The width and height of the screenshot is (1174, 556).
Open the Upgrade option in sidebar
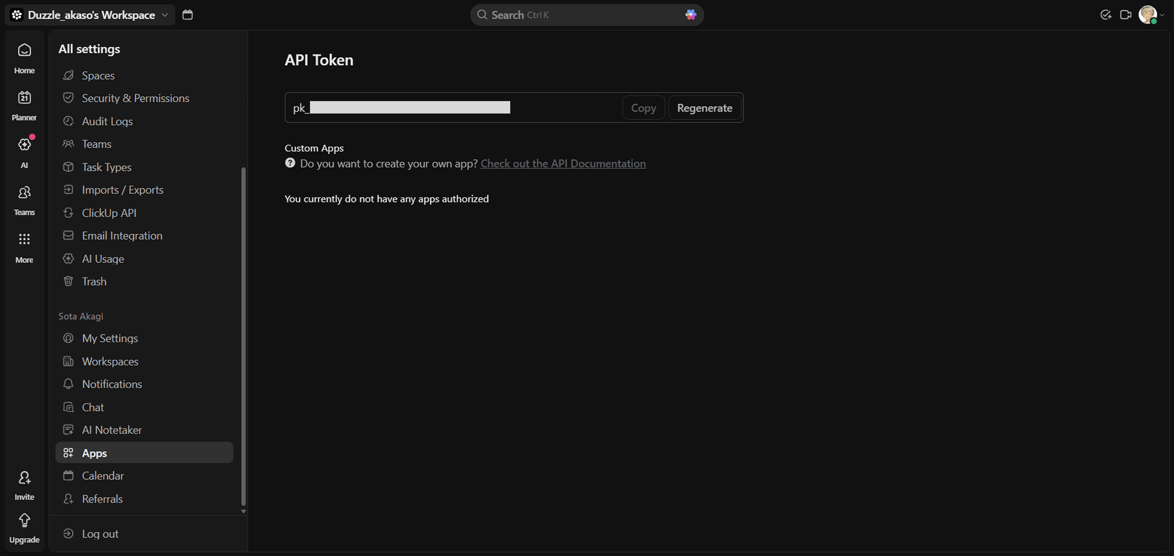(24, 526)
